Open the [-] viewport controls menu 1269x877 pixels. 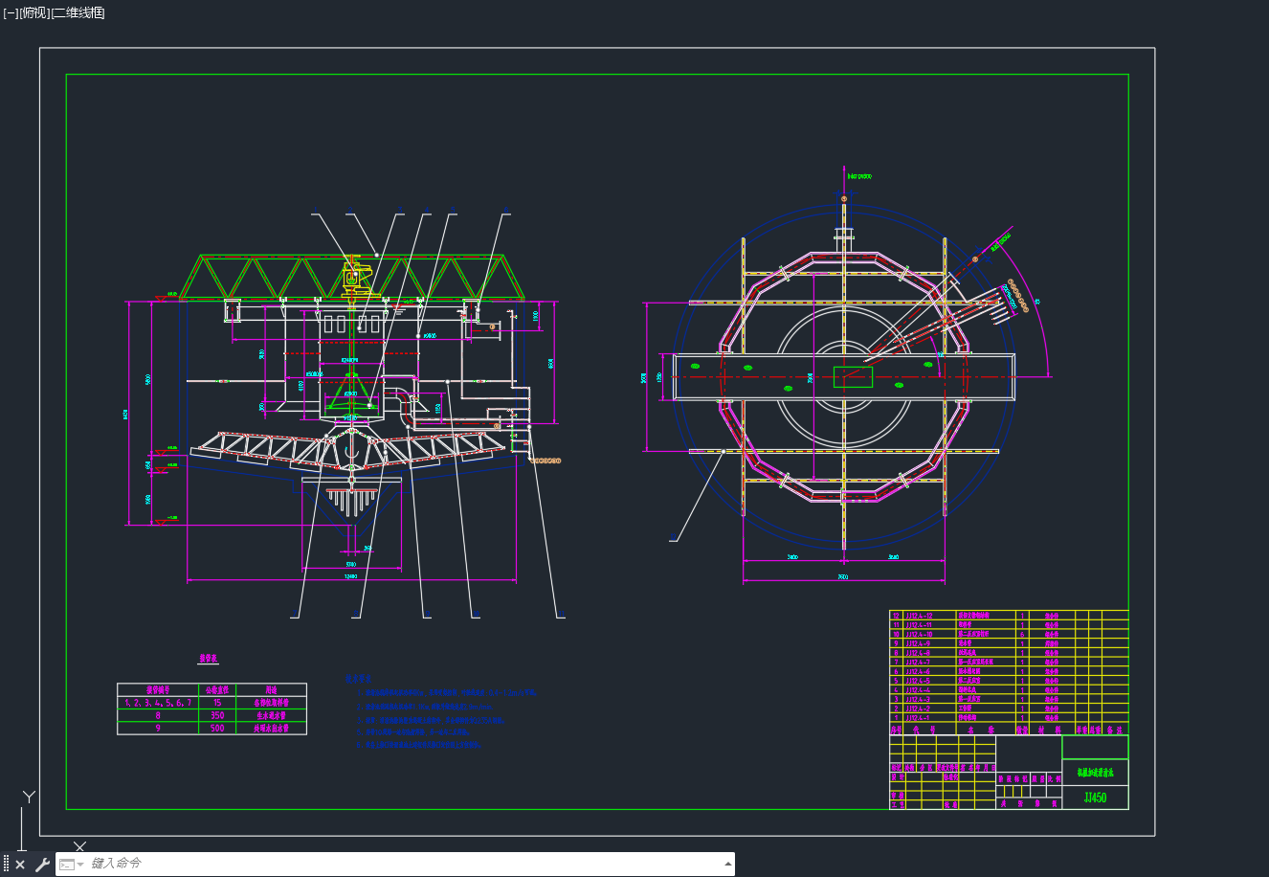coord(11,12)
